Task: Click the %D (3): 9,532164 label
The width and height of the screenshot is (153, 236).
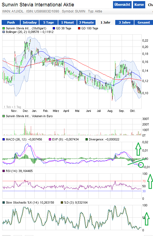Action: pos(76,202)
